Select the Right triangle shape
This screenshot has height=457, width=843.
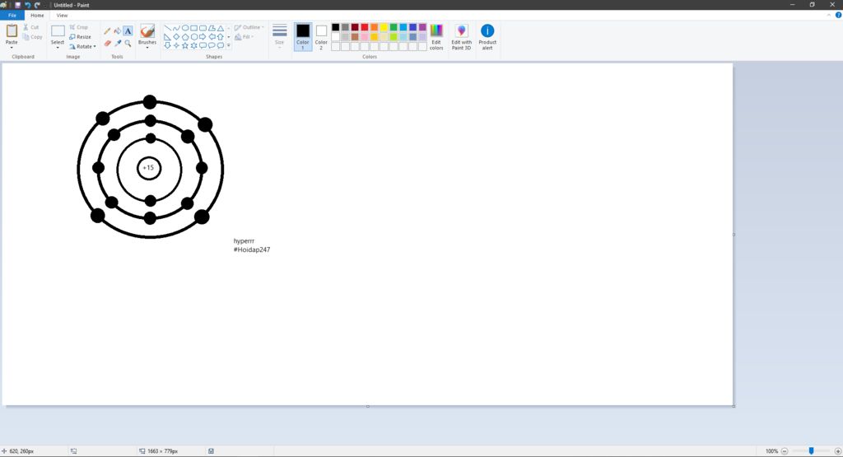click(167, 36)
